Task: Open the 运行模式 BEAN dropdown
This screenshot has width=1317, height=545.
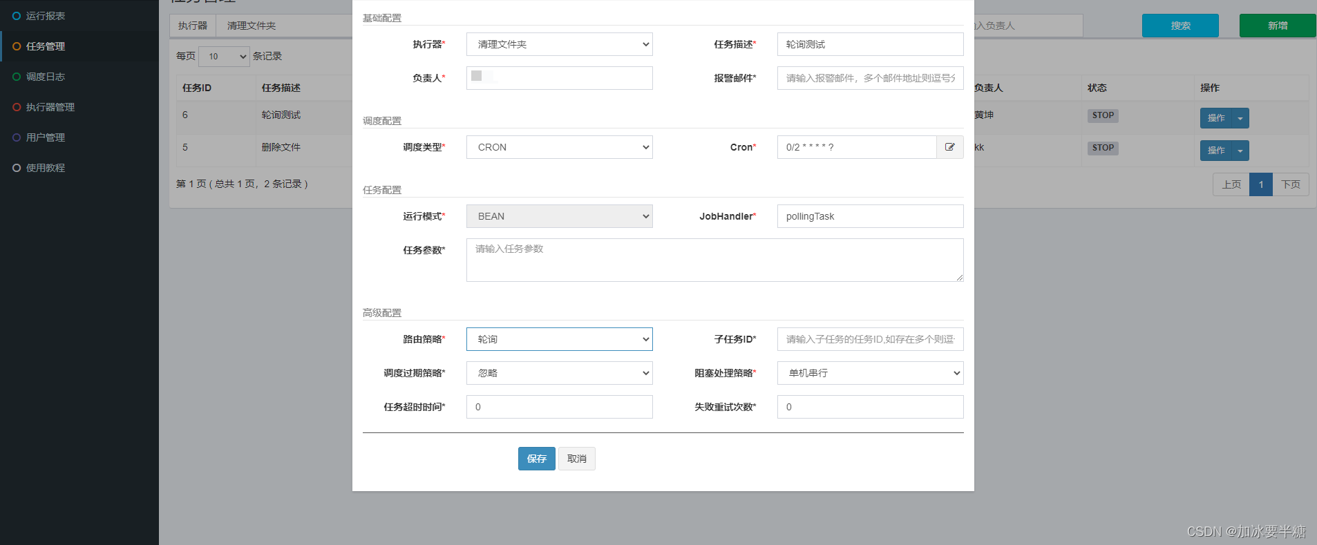Action: pos(560,216)
